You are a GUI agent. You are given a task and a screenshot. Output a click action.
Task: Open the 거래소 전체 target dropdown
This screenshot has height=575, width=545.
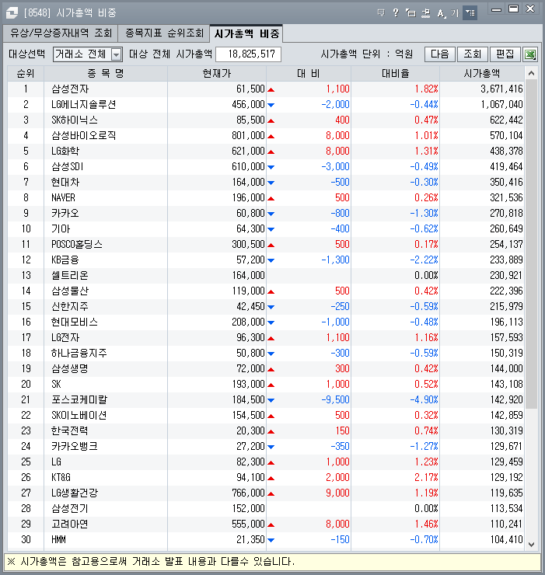coord(88,54)
